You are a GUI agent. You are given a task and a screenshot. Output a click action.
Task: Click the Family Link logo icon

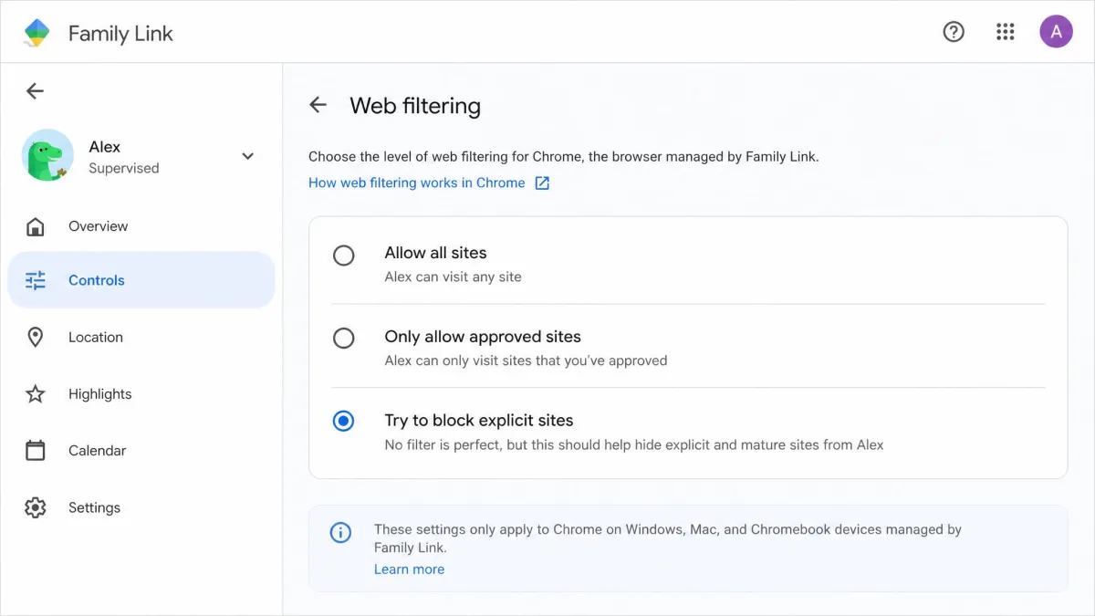pos(36,33)
